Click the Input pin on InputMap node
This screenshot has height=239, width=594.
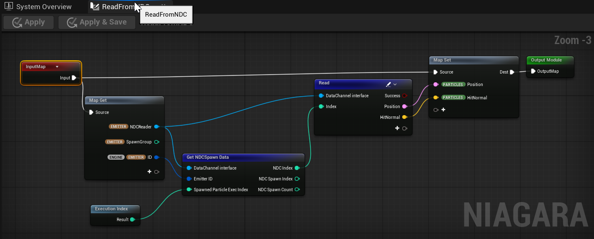pos(74,78)
